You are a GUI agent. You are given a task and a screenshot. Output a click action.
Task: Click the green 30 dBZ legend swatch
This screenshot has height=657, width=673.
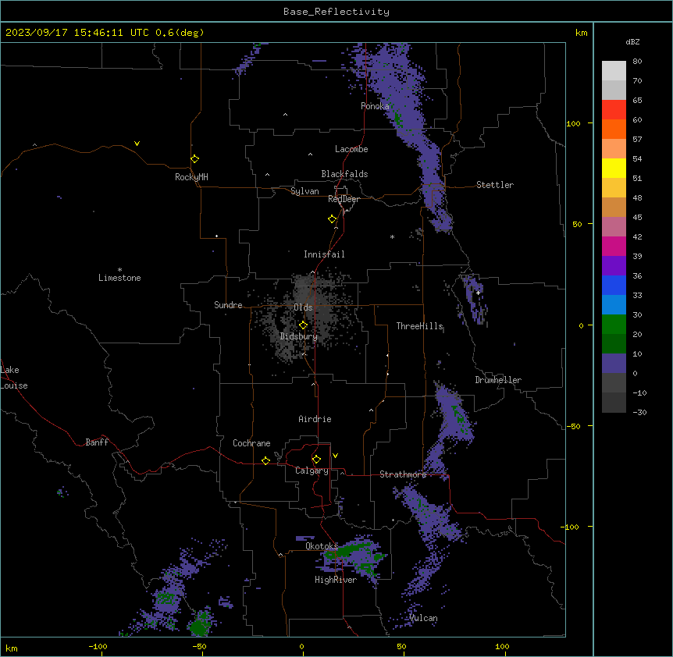click(x=614, y=325)
